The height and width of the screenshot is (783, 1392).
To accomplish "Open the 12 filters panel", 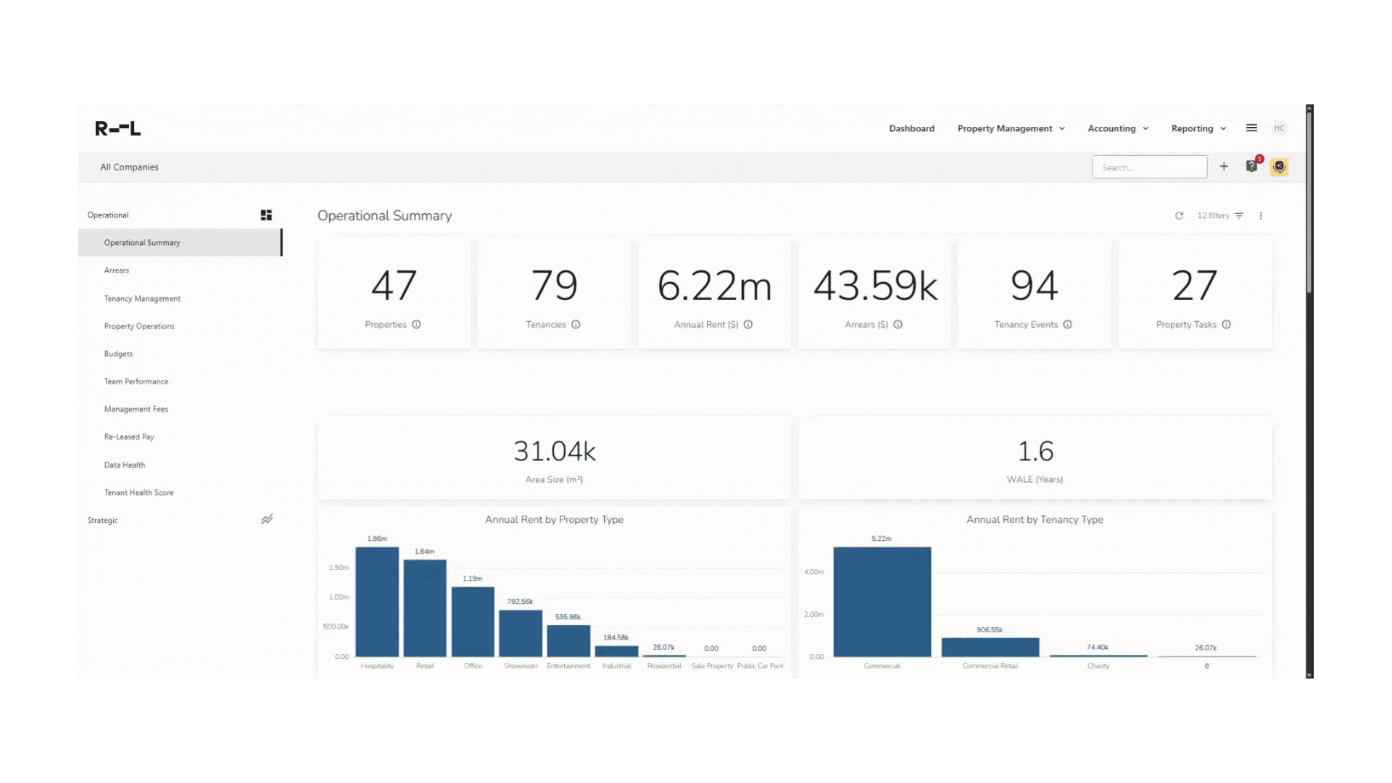I will 1213,215.
